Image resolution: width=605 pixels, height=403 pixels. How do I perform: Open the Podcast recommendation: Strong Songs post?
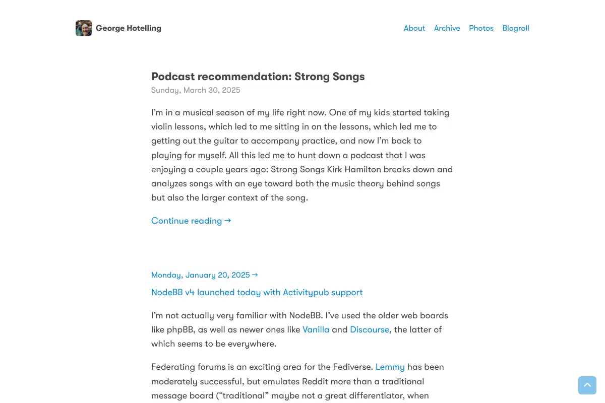258,77
